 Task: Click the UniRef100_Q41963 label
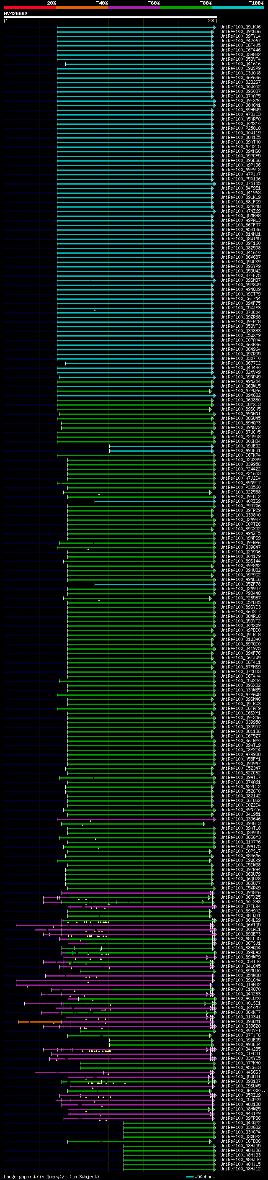click(x=240, y=193)
